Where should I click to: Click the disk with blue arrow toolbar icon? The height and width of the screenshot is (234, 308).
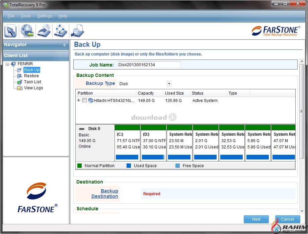tap(44, 31)
